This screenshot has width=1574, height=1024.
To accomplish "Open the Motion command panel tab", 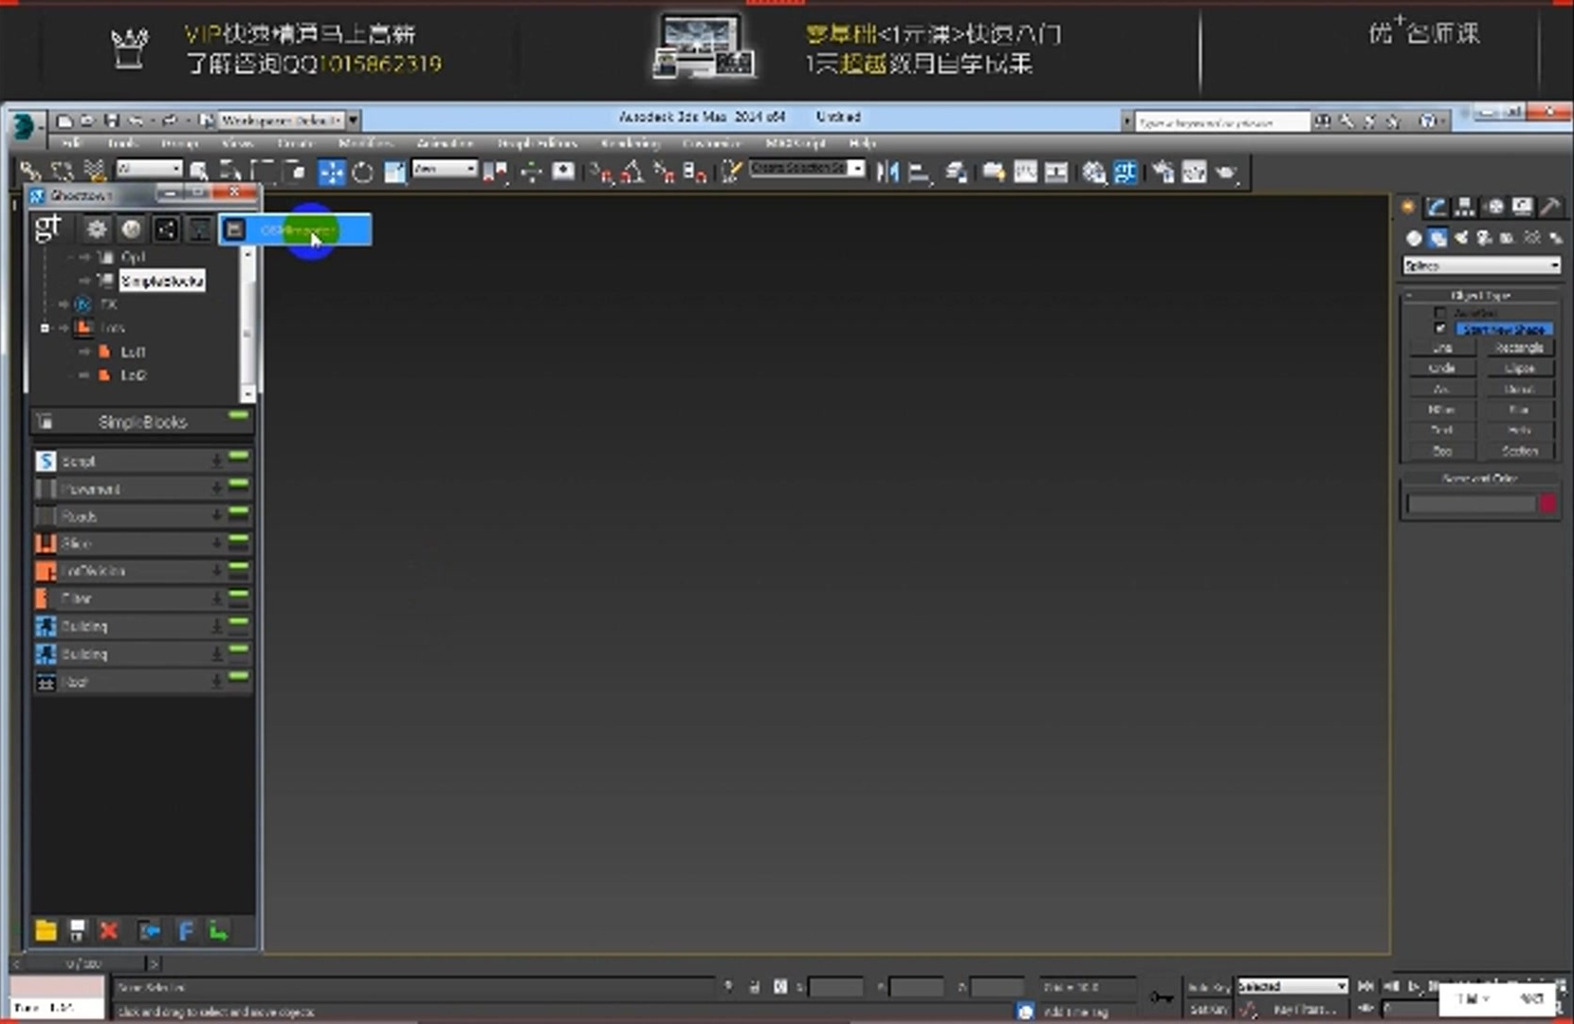I will click(x=1494, y=207).
